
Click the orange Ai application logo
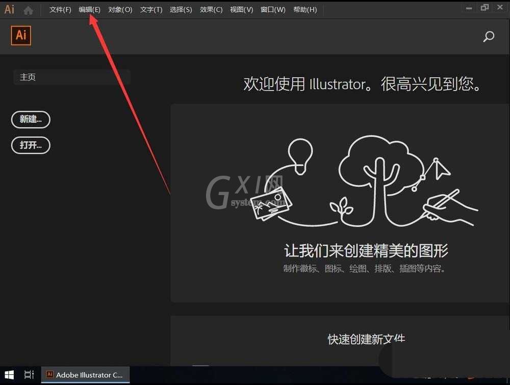(21, 36)
